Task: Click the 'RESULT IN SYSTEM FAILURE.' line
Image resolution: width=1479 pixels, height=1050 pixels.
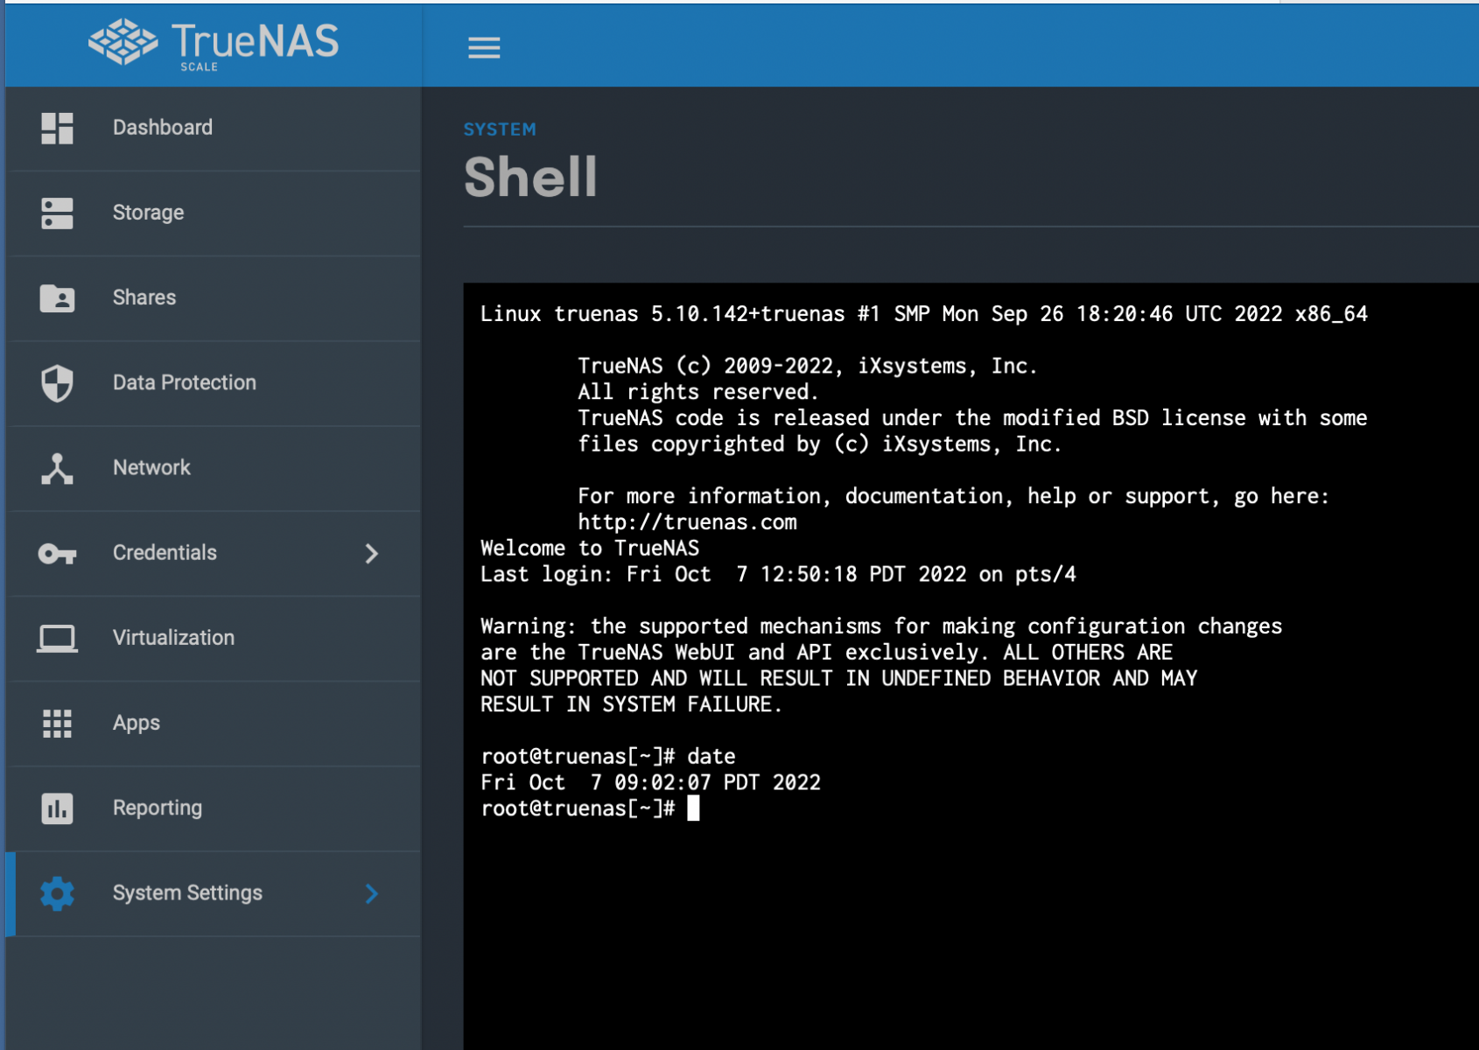Action: click(631, 704)
